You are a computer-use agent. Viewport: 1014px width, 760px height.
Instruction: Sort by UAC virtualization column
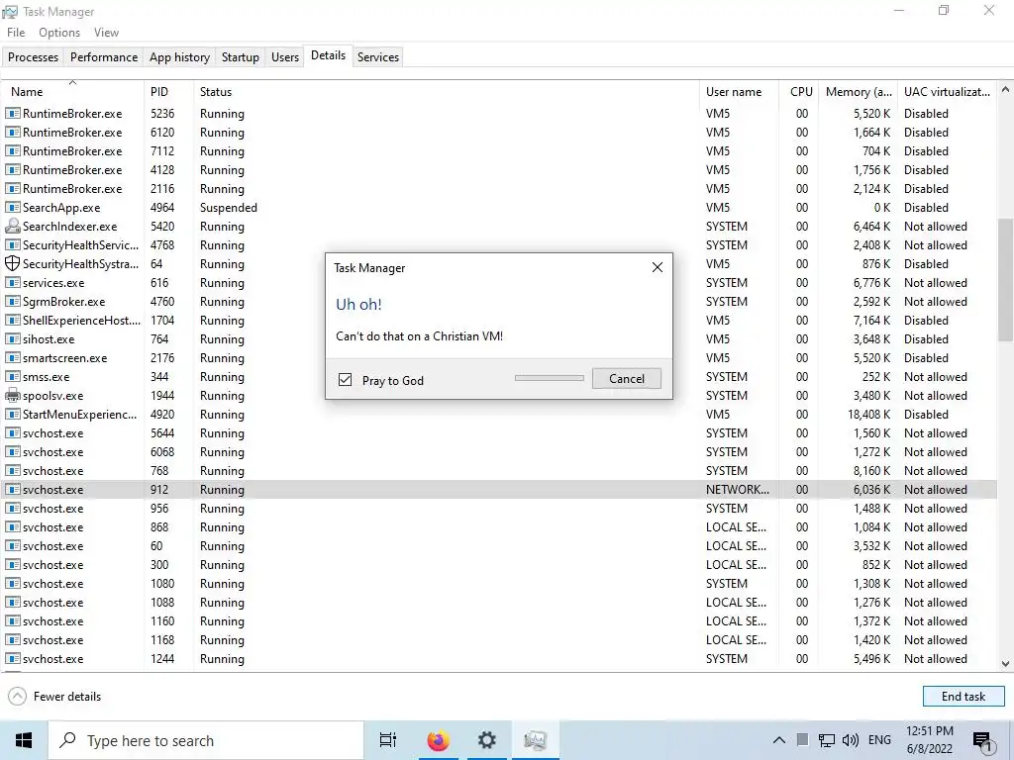tap(947, 92)
